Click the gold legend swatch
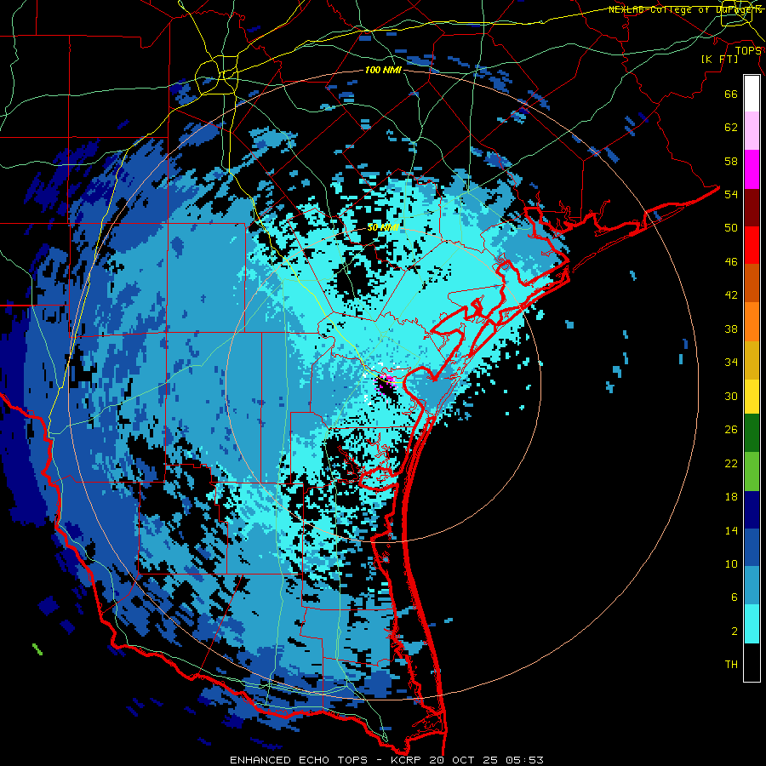Screen dimensions: 766x766 tap(752, 359)
